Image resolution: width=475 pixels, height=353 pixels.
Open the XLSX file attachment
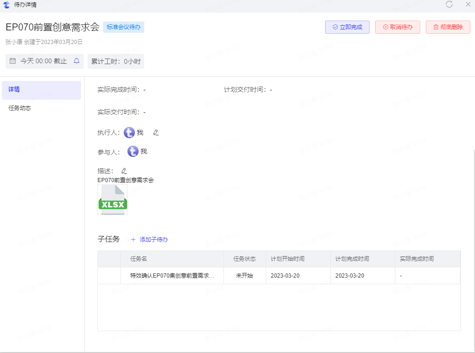[x=112, y=200]
